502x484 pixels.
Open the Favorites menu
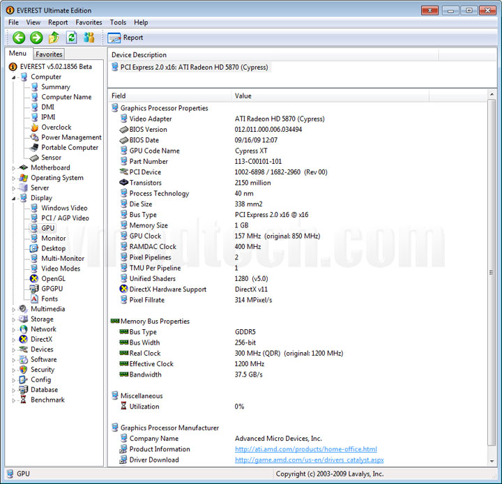coord(89,22)
